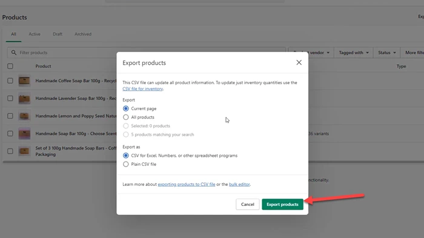Image resolution: width=424 pixels, height=238 pixels.
Task: Switch to the All products tab
Action: 13,34
